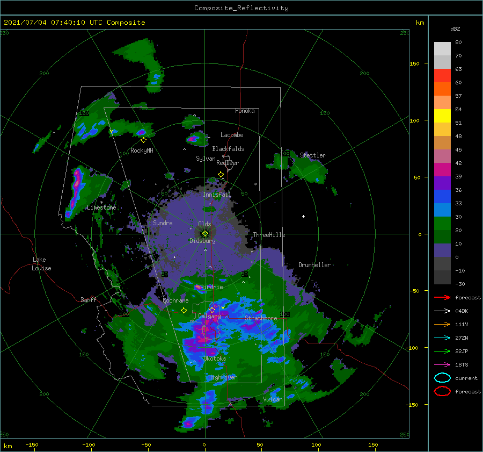Viewport: 483px width, 452px height.
Task: Click the Ponoka city label
Action: [x=245, y=111]
